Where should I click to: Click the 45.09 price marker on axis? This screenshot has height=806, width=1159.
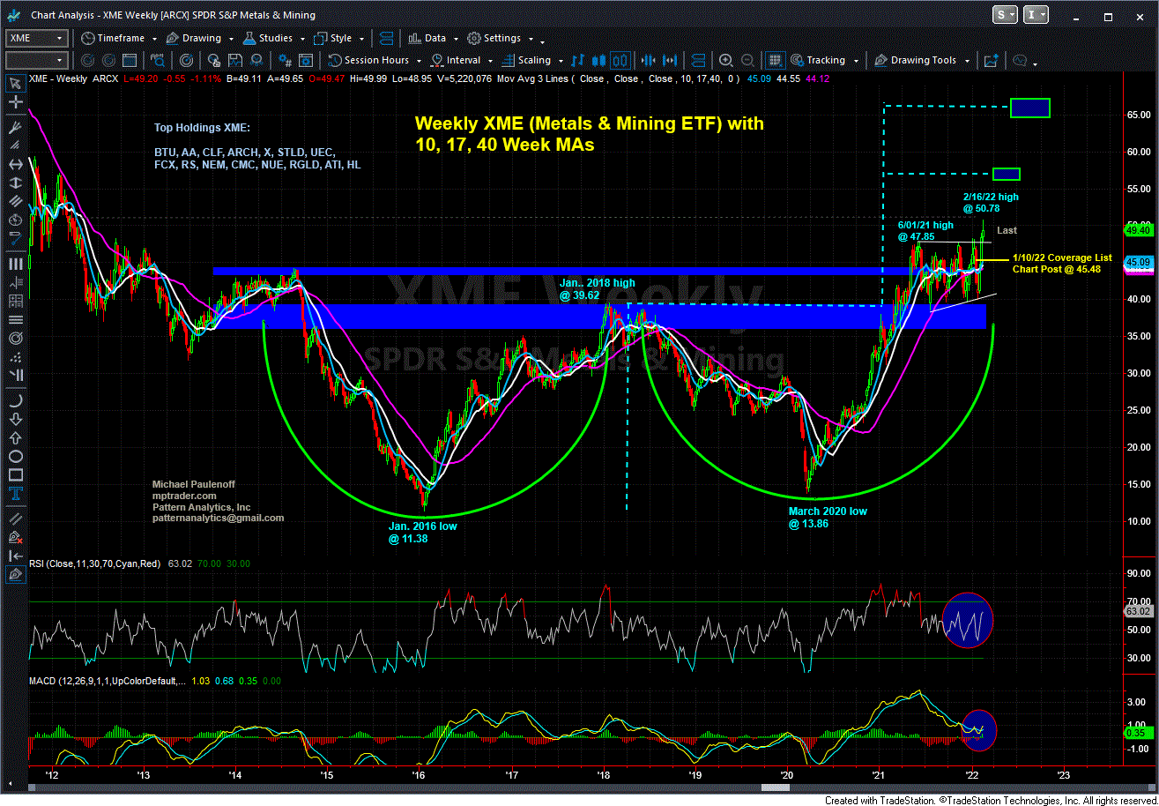coord(1140,262)
